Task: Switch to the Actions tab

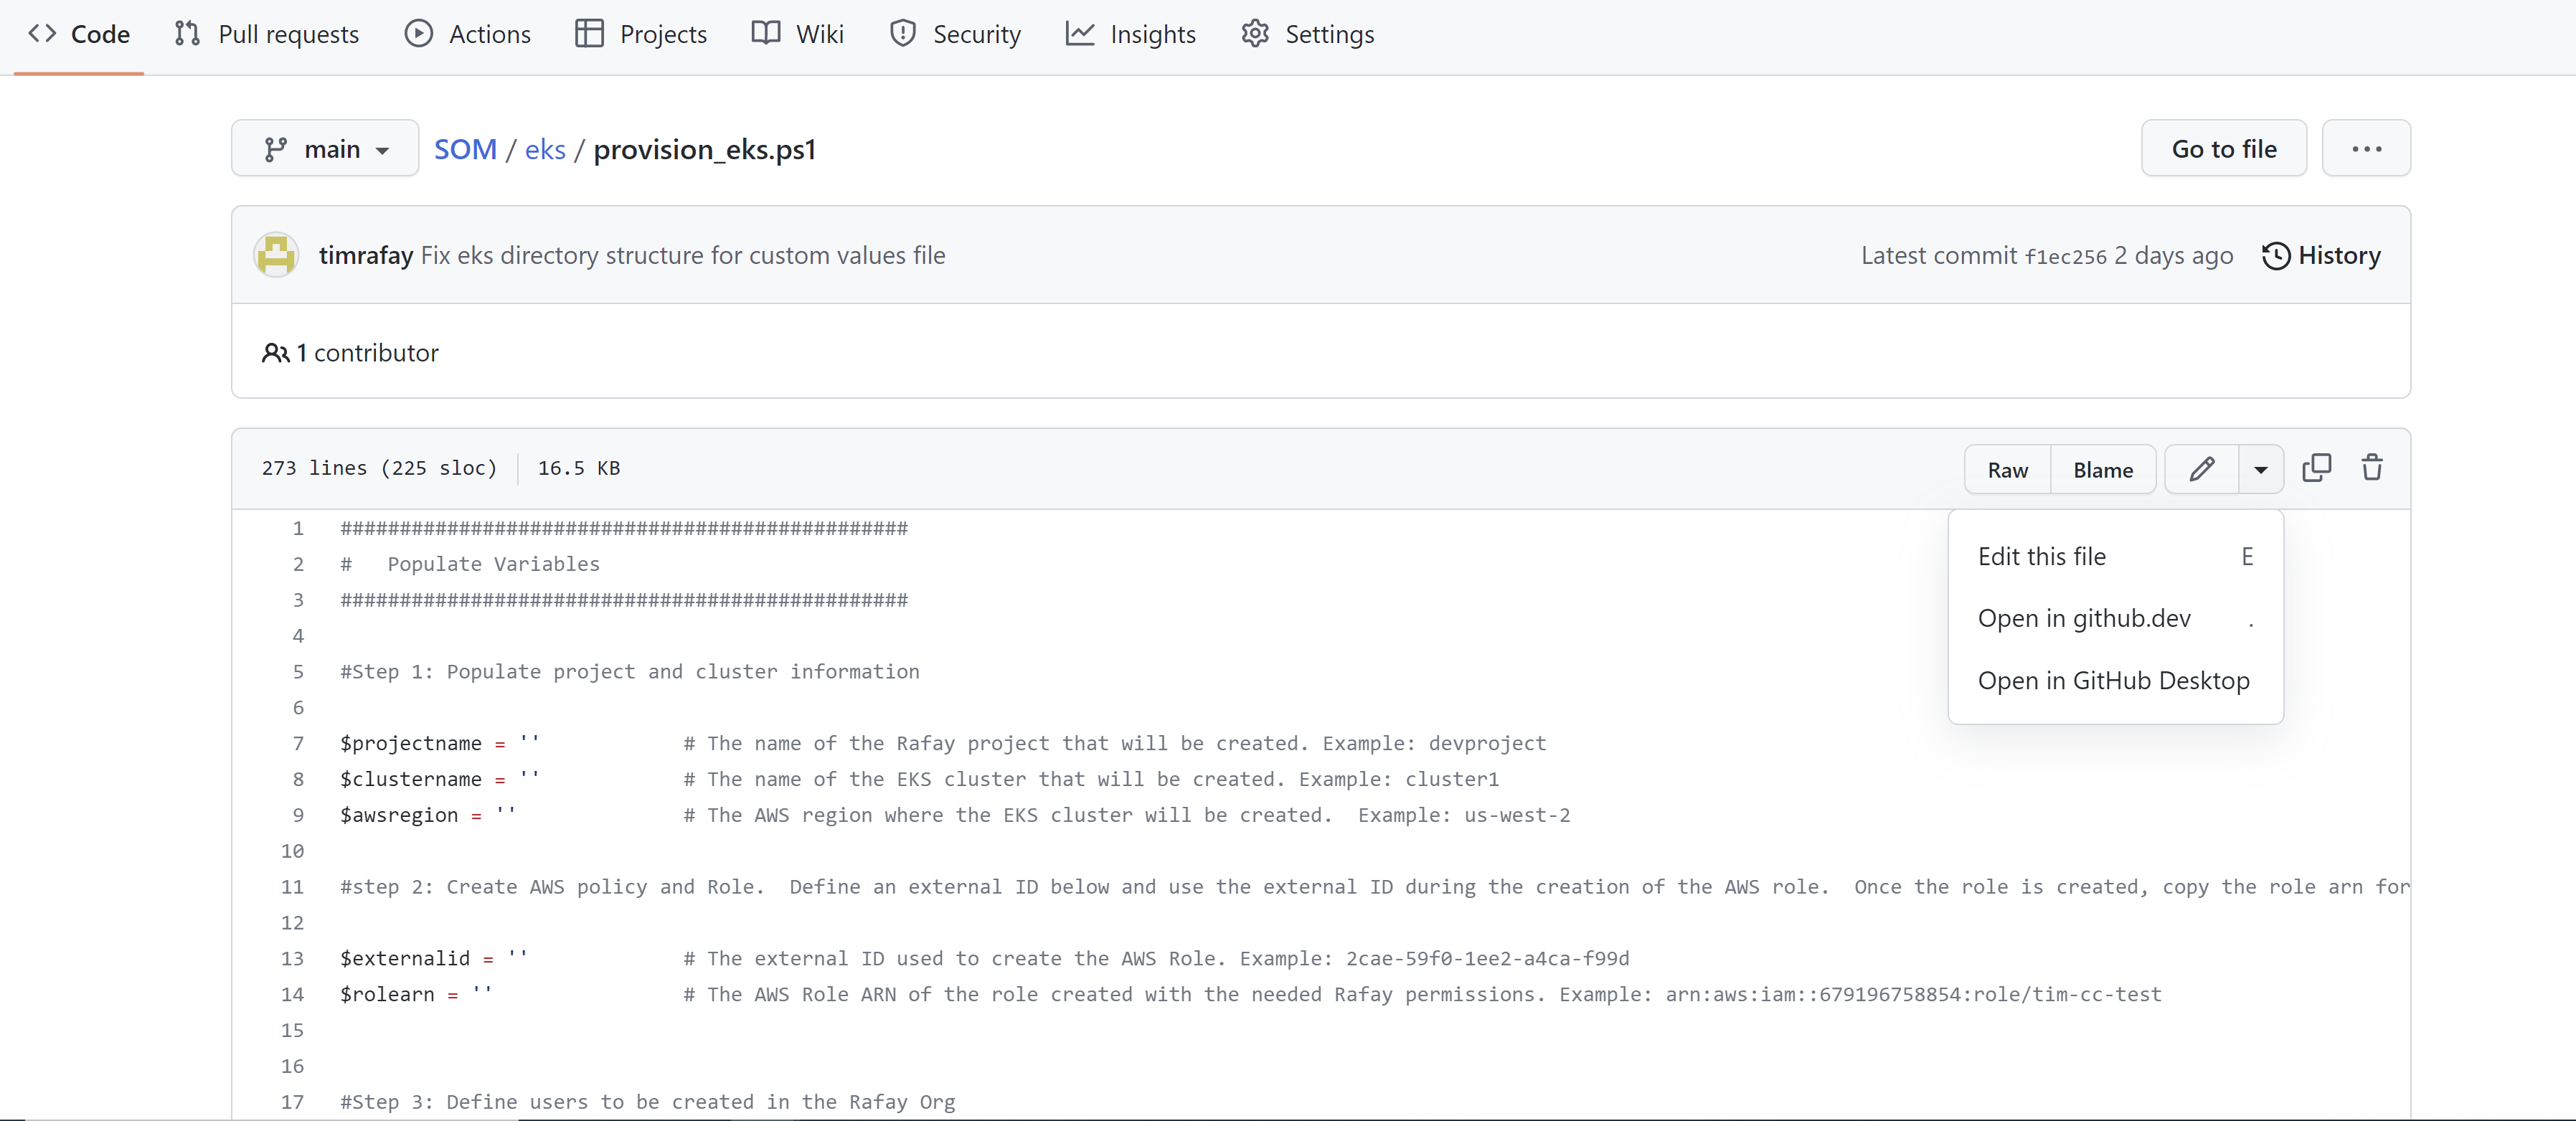Action: click(468, 34)
